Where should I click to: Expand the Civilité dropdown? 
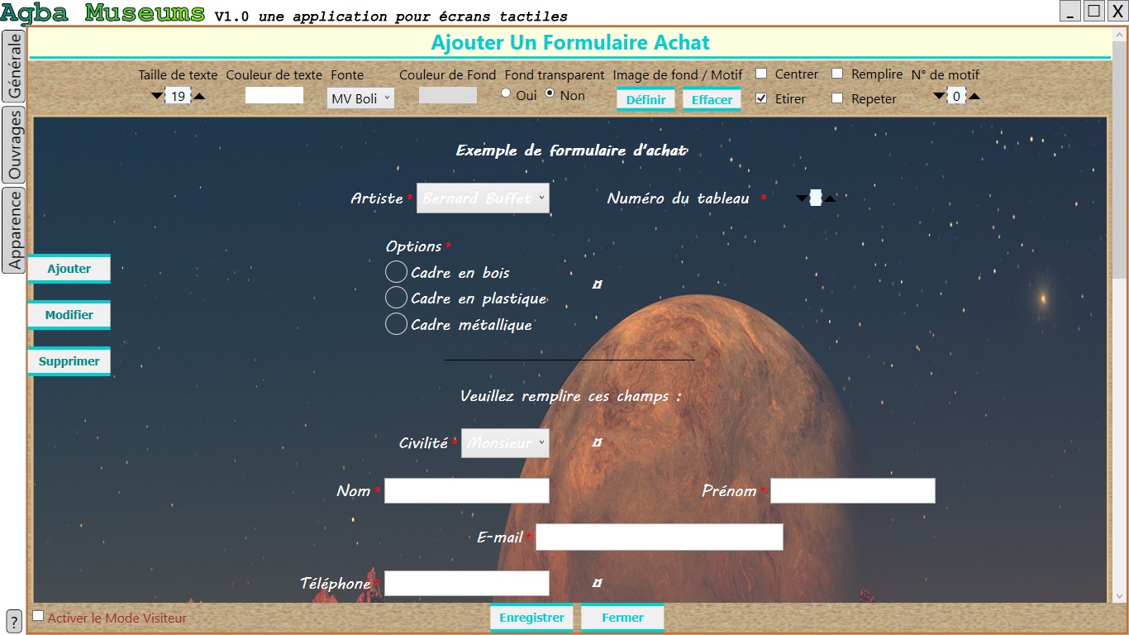click(505, 442)
